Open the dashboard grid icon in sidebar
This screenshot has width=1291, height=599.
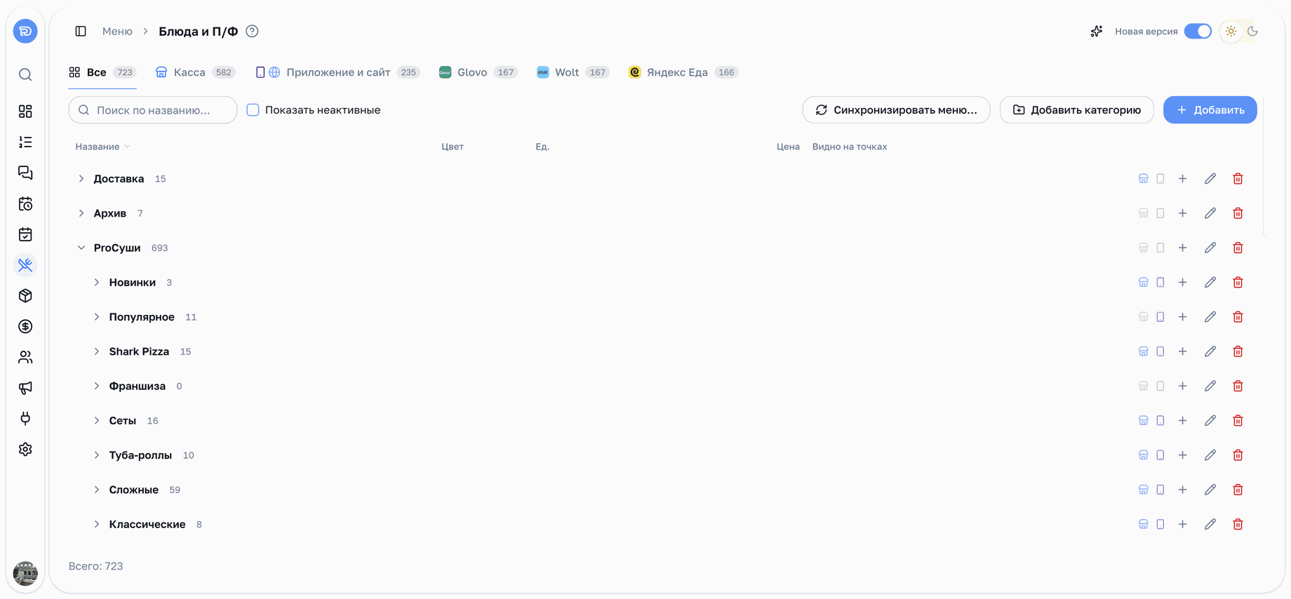coord(25,112)
